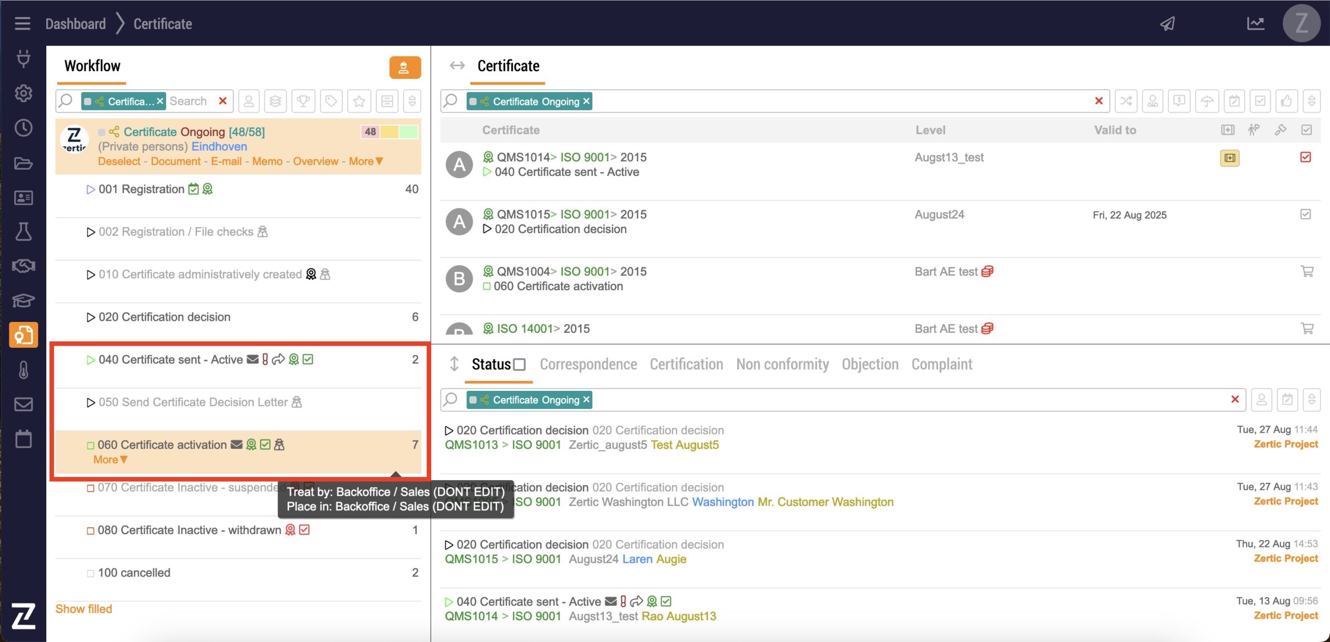1330x642 pixels.
Task: Open the handshake icon in sidebar
Action: click(x=23, y=266)
